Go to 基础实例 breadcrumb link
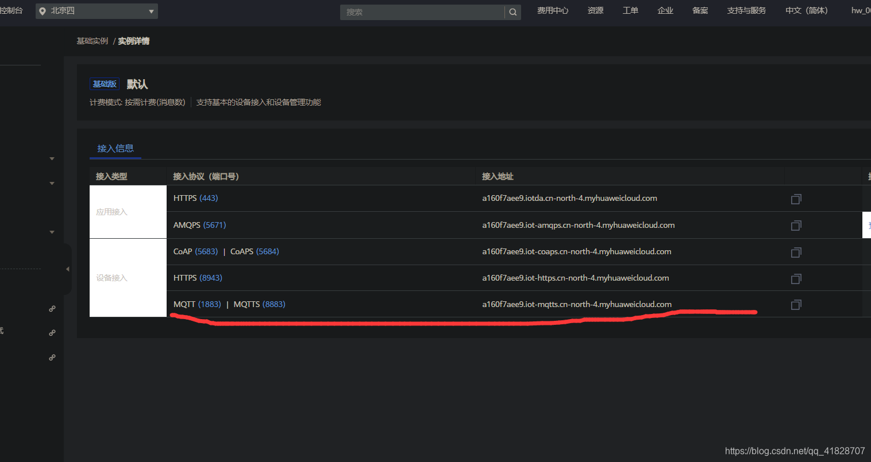The width and height of the screenshot is (871, 462). [x=93, y=41]
